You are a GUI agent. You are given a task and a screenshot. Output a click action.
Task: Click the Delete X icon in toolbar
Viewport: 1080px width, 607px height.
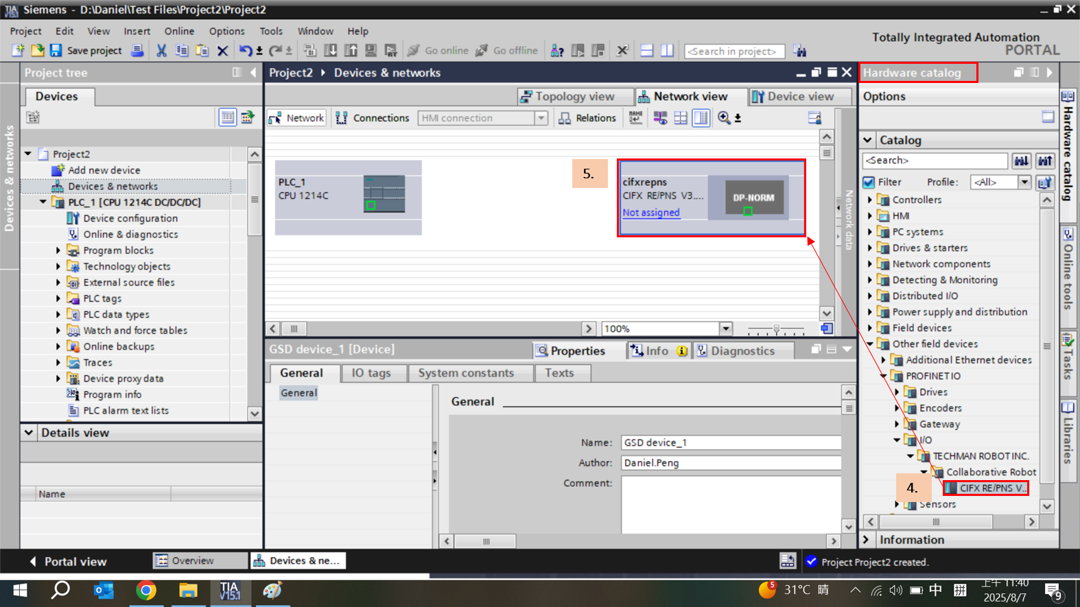pyautogui.click(x=222, y=50)
